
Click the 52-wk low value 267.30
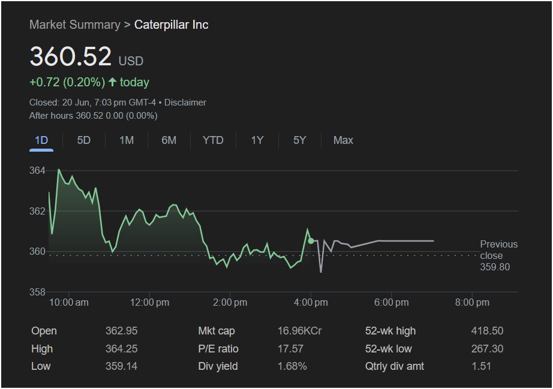point(487,349)
